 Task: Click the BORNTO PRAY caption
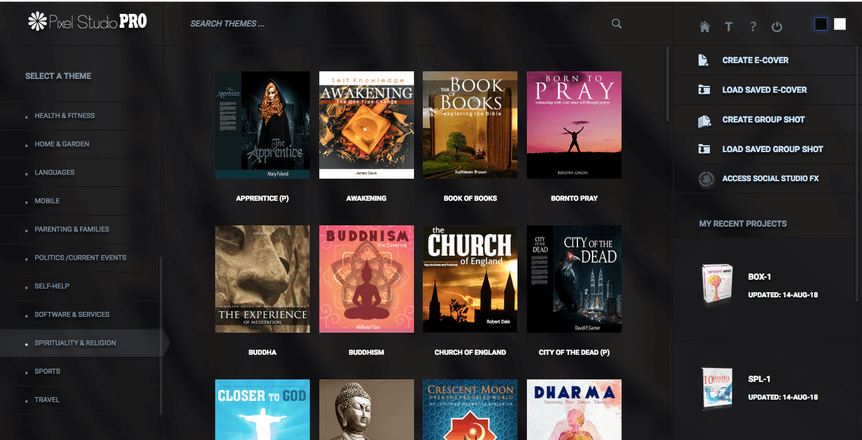click(x=574, y=198)
